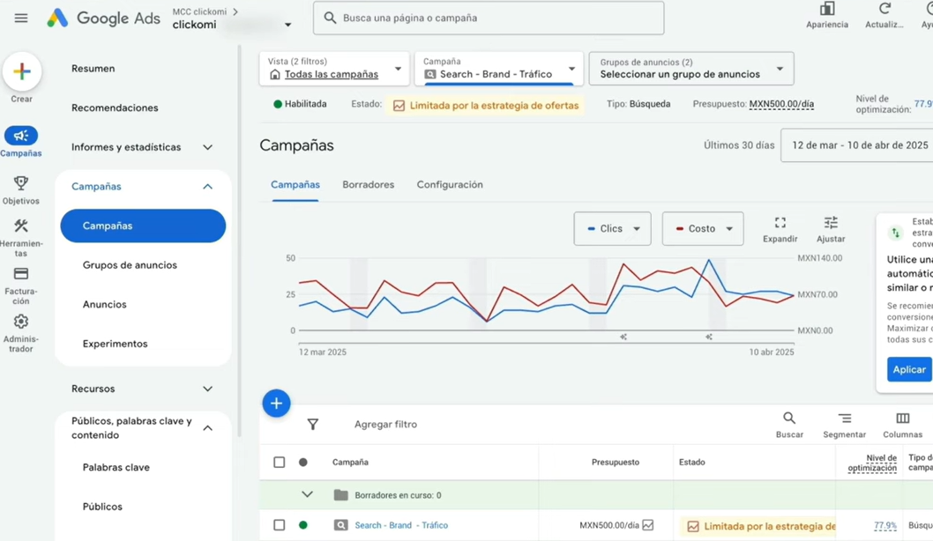The image size is (933, 541).
Task: Select Campañas highlighted sidebar item
Action: pos(143,226)
